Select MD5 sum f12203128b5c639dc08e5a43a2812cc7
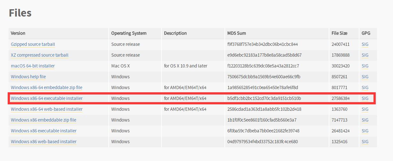Screen dimensions: 393x161 point(263,66)
